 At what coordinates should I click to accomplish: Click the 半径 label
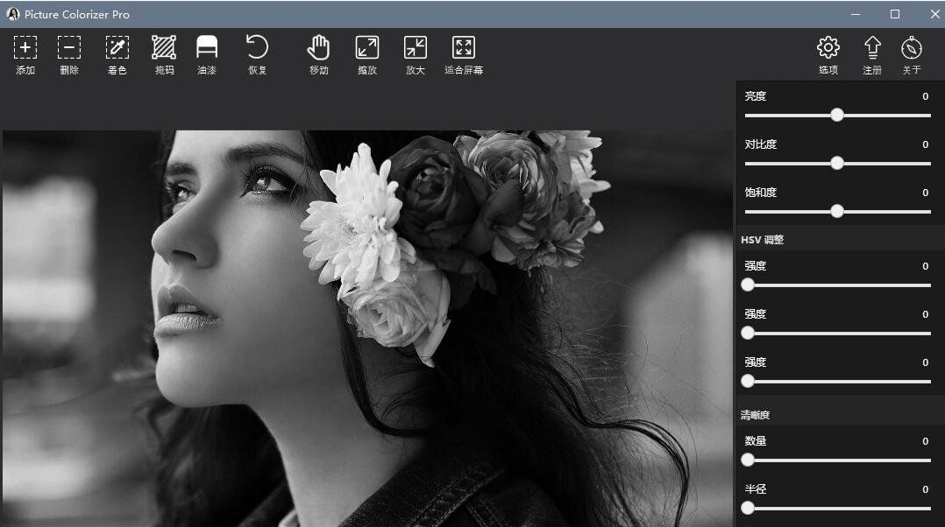(755, 489)
